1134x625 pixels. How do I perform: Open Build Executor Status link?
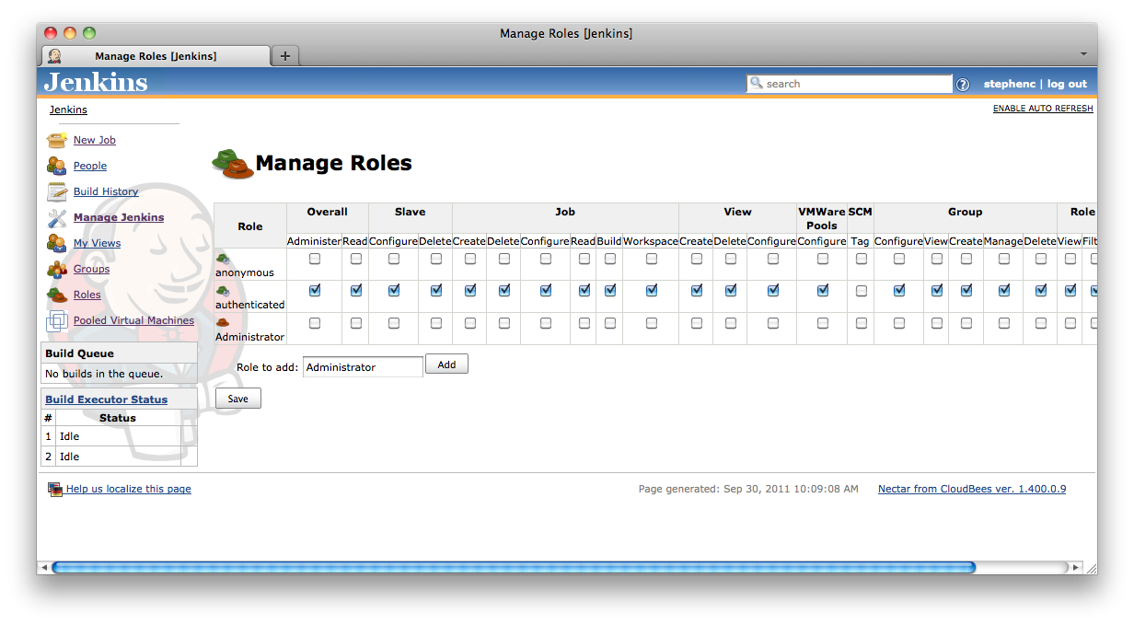point(107,399)
